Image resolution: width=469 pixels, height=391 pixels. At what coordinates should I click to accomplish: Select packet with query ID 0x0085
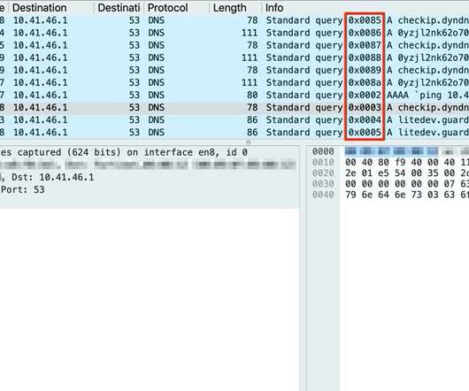(x=234, y=20)
